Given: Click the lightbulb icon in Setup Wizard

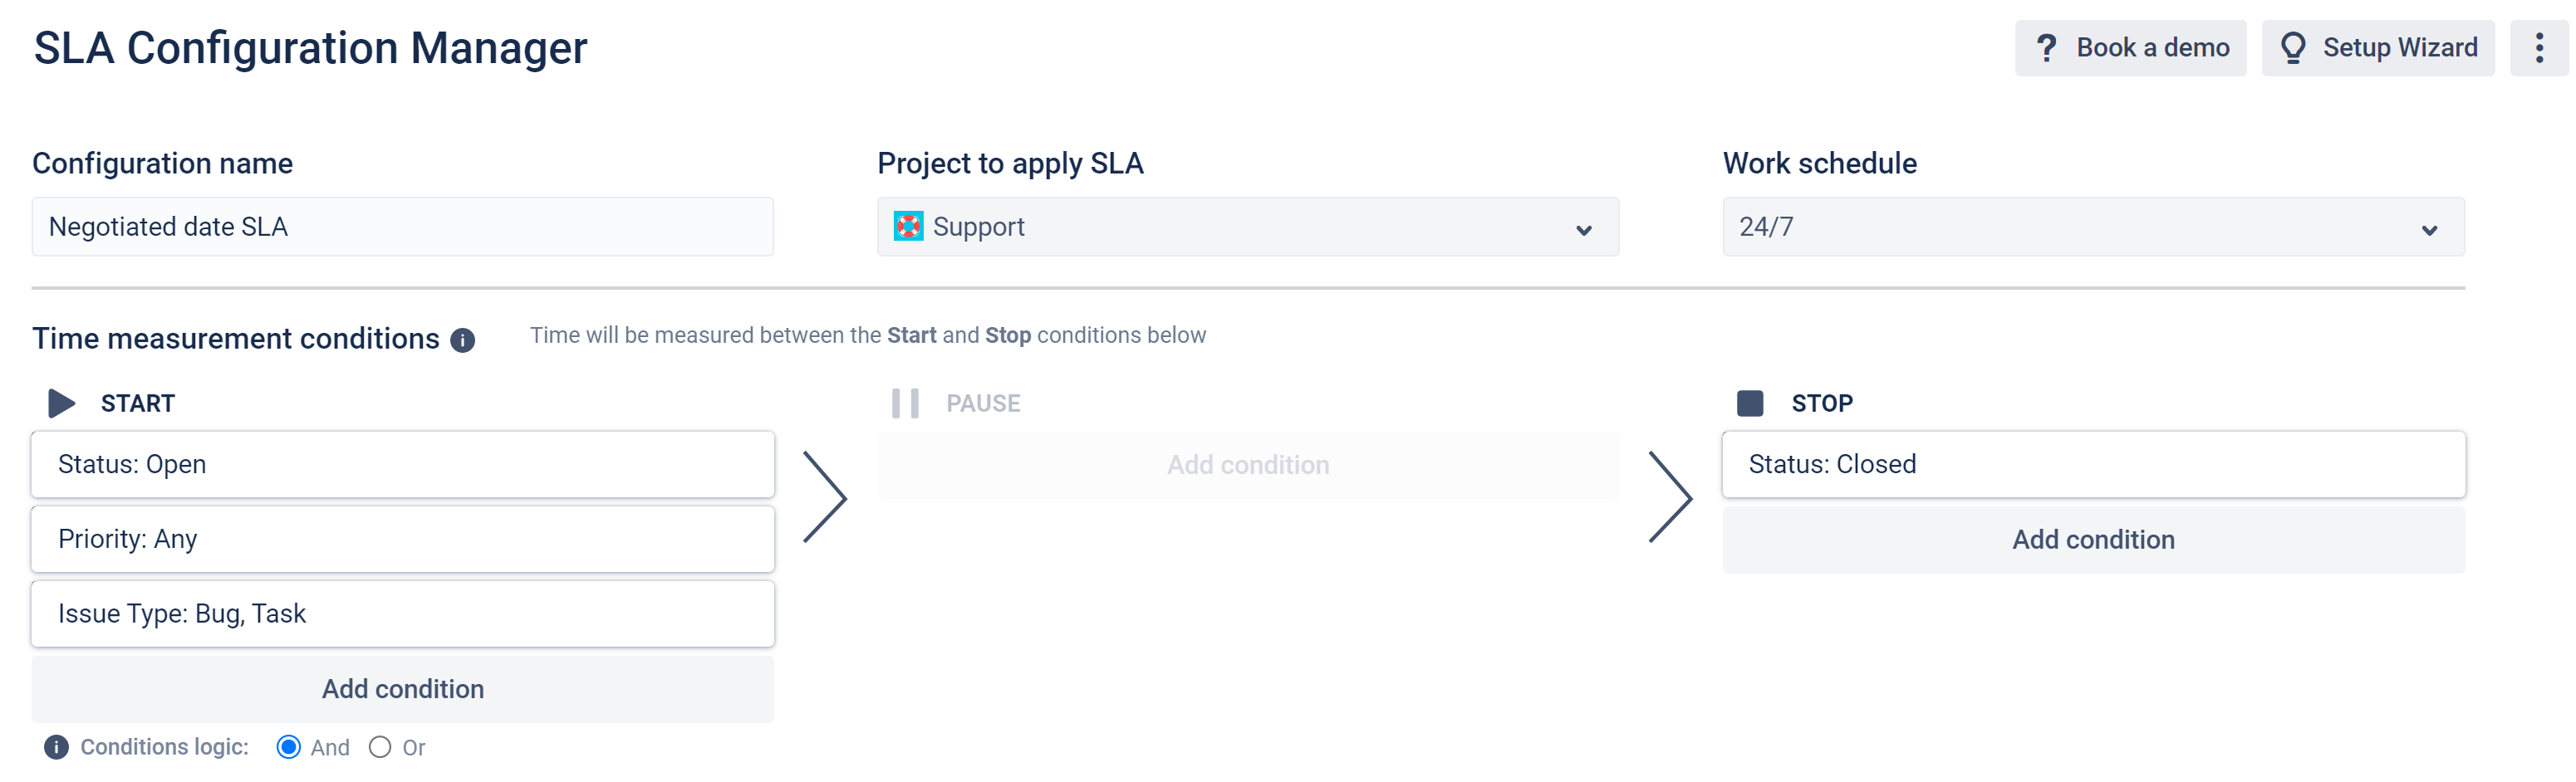Looking at the screenshot, I should 2293,48.
